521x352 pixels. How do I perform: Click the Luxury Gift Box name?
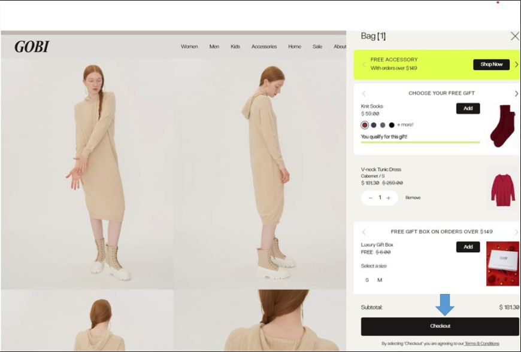377,245
